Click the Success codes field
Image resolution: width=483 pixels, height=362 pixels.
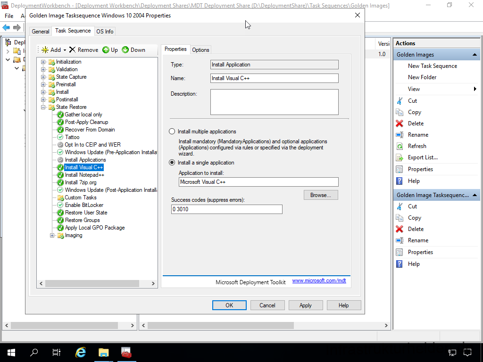[227, 209]
